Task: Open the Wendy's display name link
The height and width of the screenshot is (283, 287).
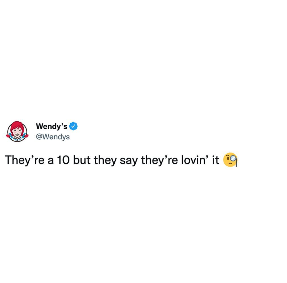Action: point(52,126)
